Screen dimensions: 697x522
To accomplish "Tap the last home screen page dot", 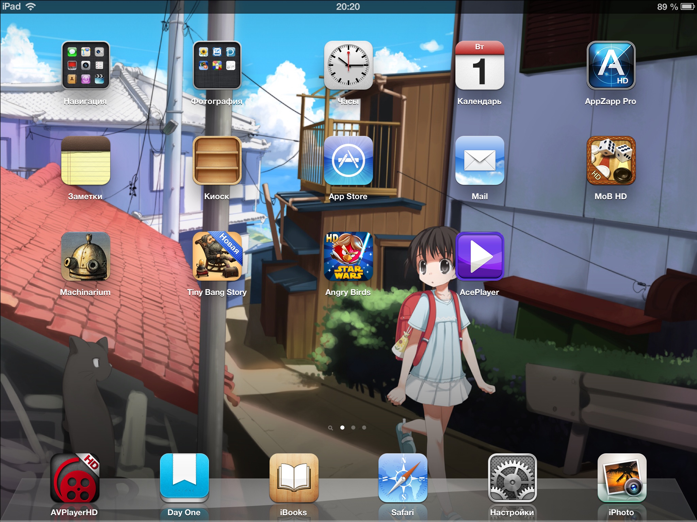I will 364,428.
